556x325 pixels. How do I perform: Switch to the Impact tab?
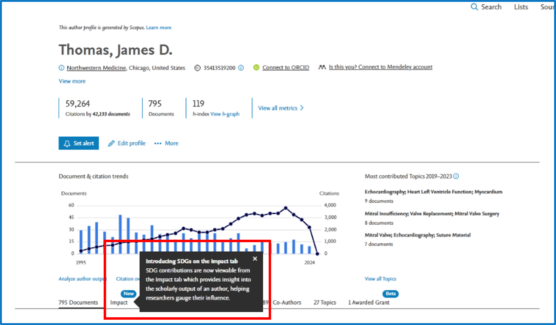119,302
